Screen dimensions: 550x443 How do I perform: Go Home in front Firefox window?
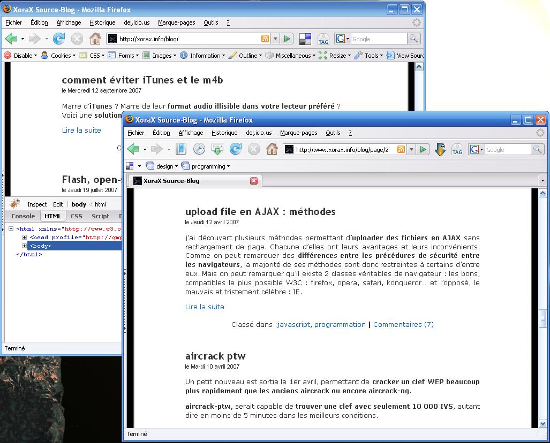coord(272,149)
